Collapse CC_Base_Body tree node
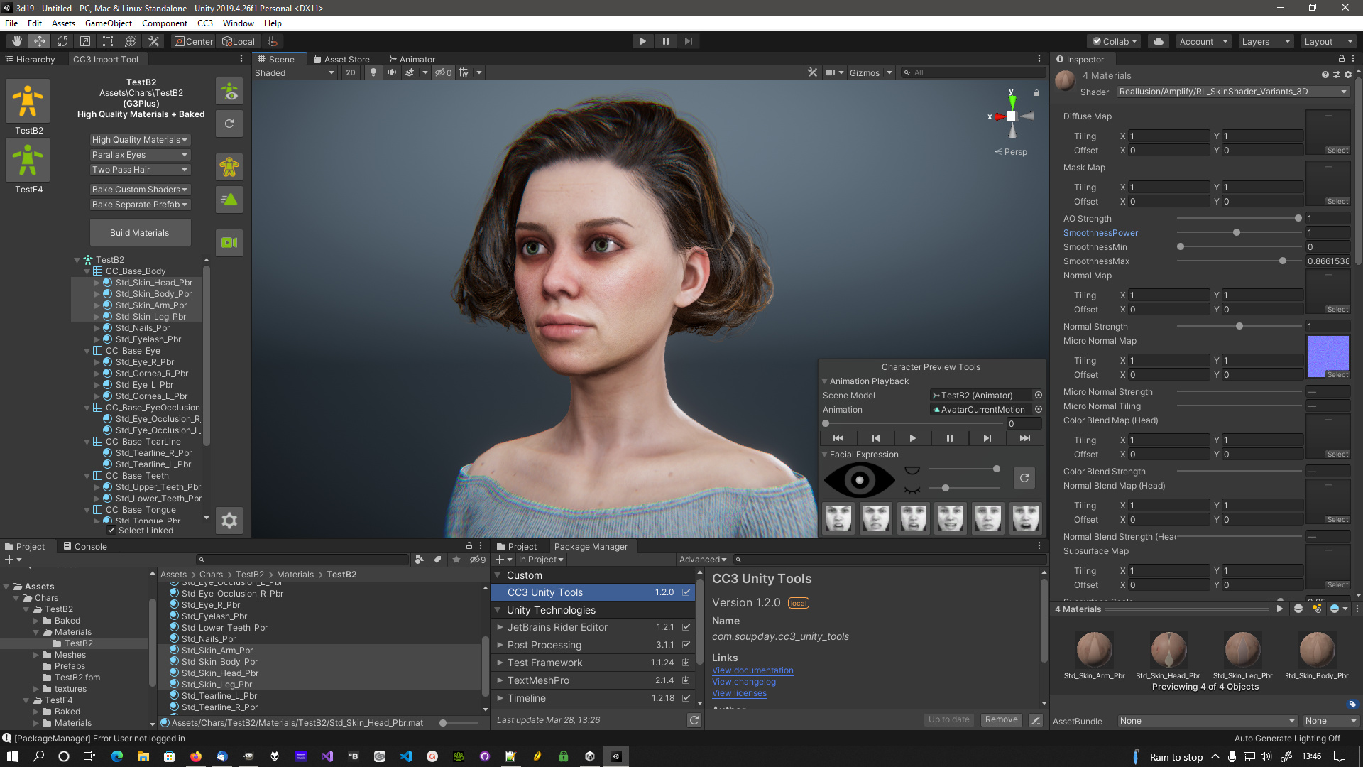Screen dimensions: 1363x767 87,271
